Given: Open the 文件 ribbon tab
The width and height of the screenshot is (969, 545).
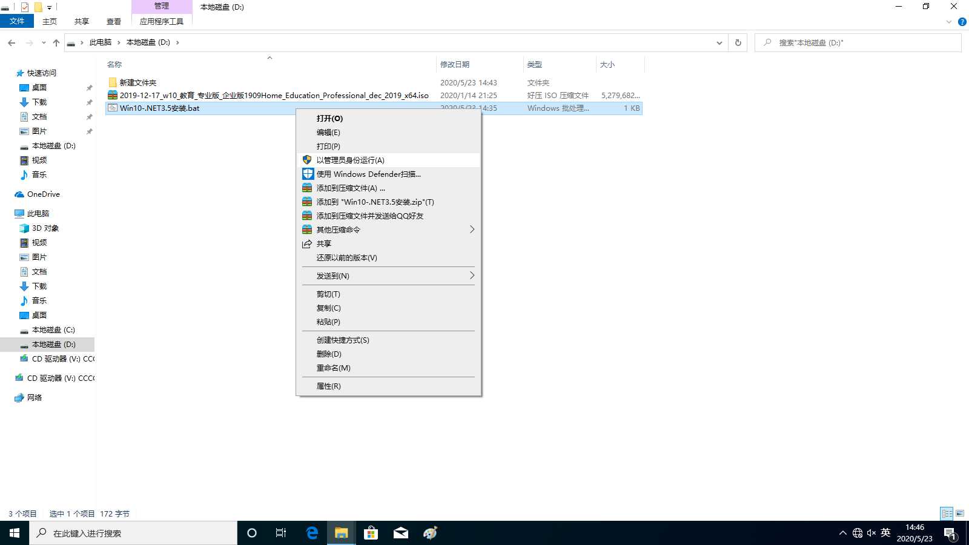Looking at the screenshot, I should pyautogui.click(x=17, y=21).
